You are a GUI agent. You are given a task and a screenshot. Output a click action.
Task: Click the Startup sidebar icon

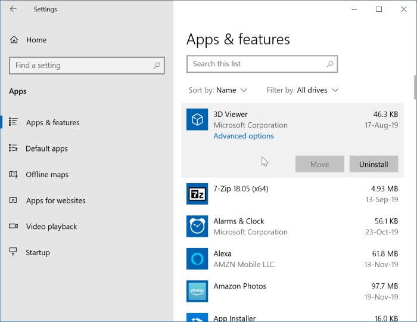click(x=13, y=252)
